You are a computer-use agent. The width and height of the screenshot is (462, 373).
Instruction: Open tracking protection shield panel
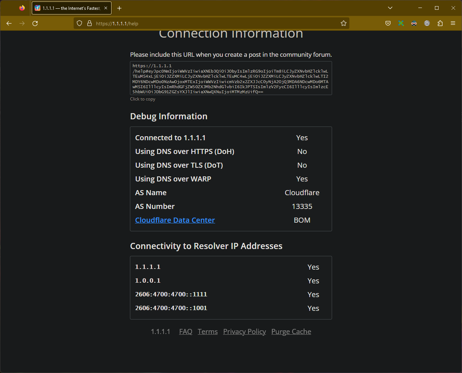tap(80, 23)
